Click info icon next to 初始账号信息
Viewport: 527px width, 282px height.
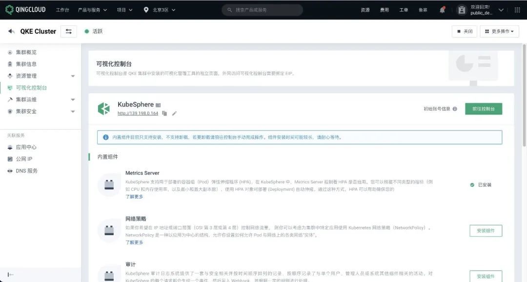point(455,109)
